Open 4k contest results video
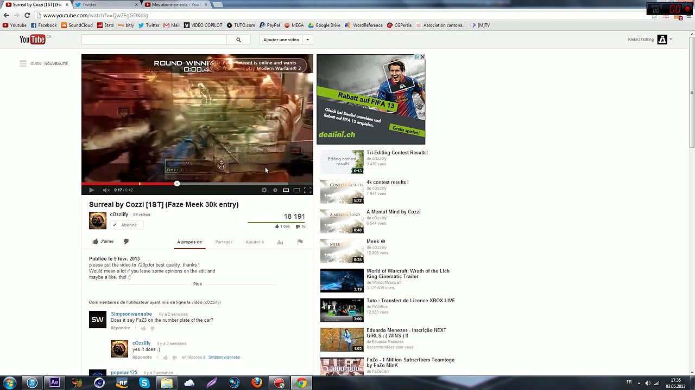Screen dimensions: 695x390 click(x=388, y=183)
